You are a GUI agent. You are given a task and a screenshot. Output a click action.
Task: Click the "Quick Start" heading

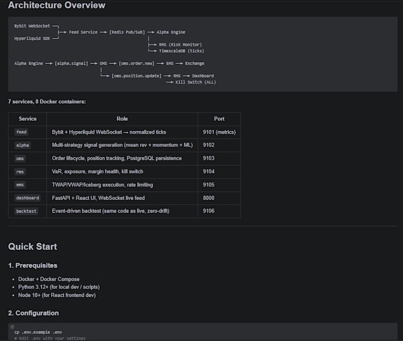pyautogui.click(x=33, y=247)
